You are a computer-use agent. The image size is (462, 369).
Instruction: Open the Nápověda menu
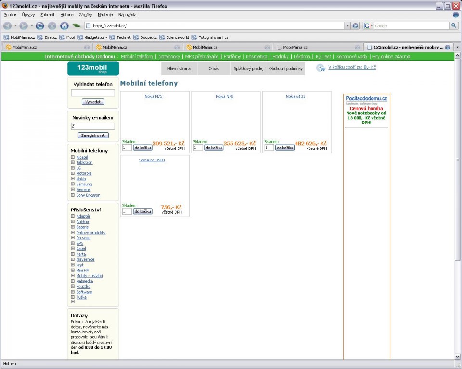(x=127, y=15)
